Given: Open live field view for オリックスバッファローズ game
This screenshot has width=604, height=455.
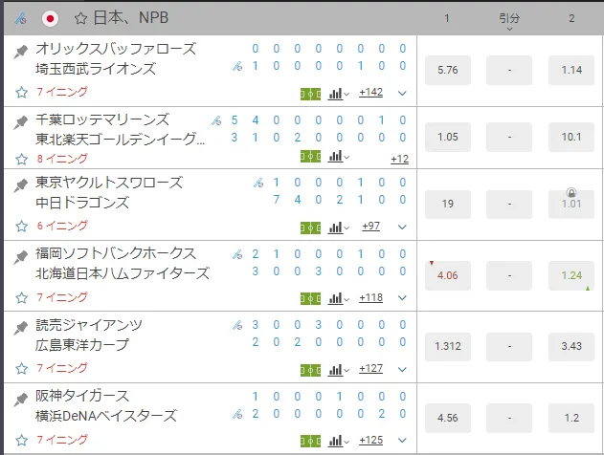Looking at the screenshot, I should pyautogui.click(x=310, y=93).
